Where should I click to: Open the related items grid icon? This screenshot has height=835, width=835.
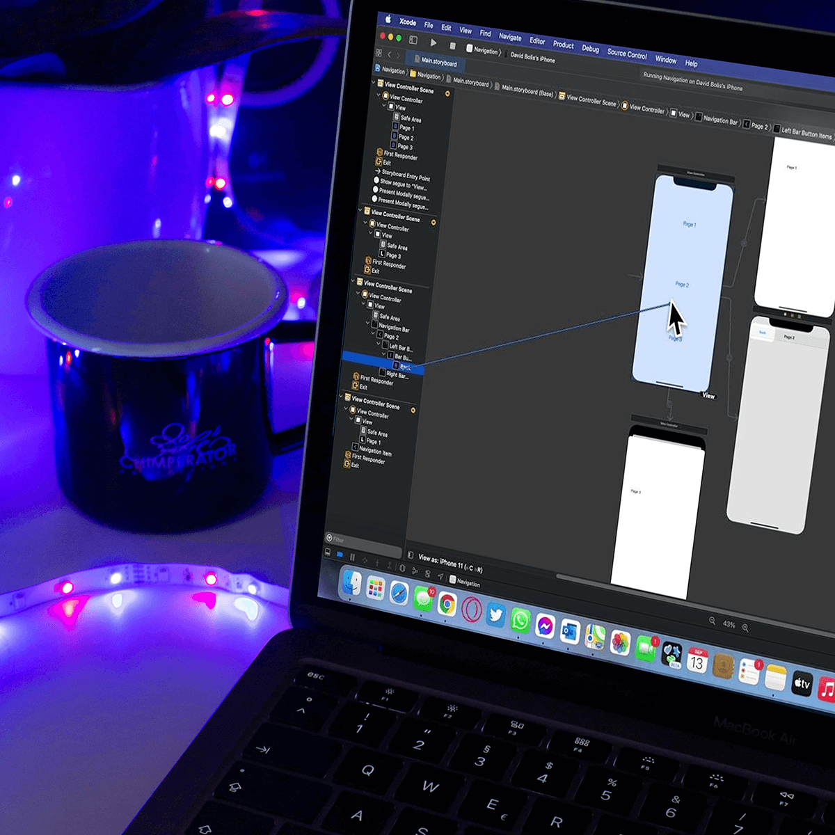pyautogui.click(x=379, y=53)
